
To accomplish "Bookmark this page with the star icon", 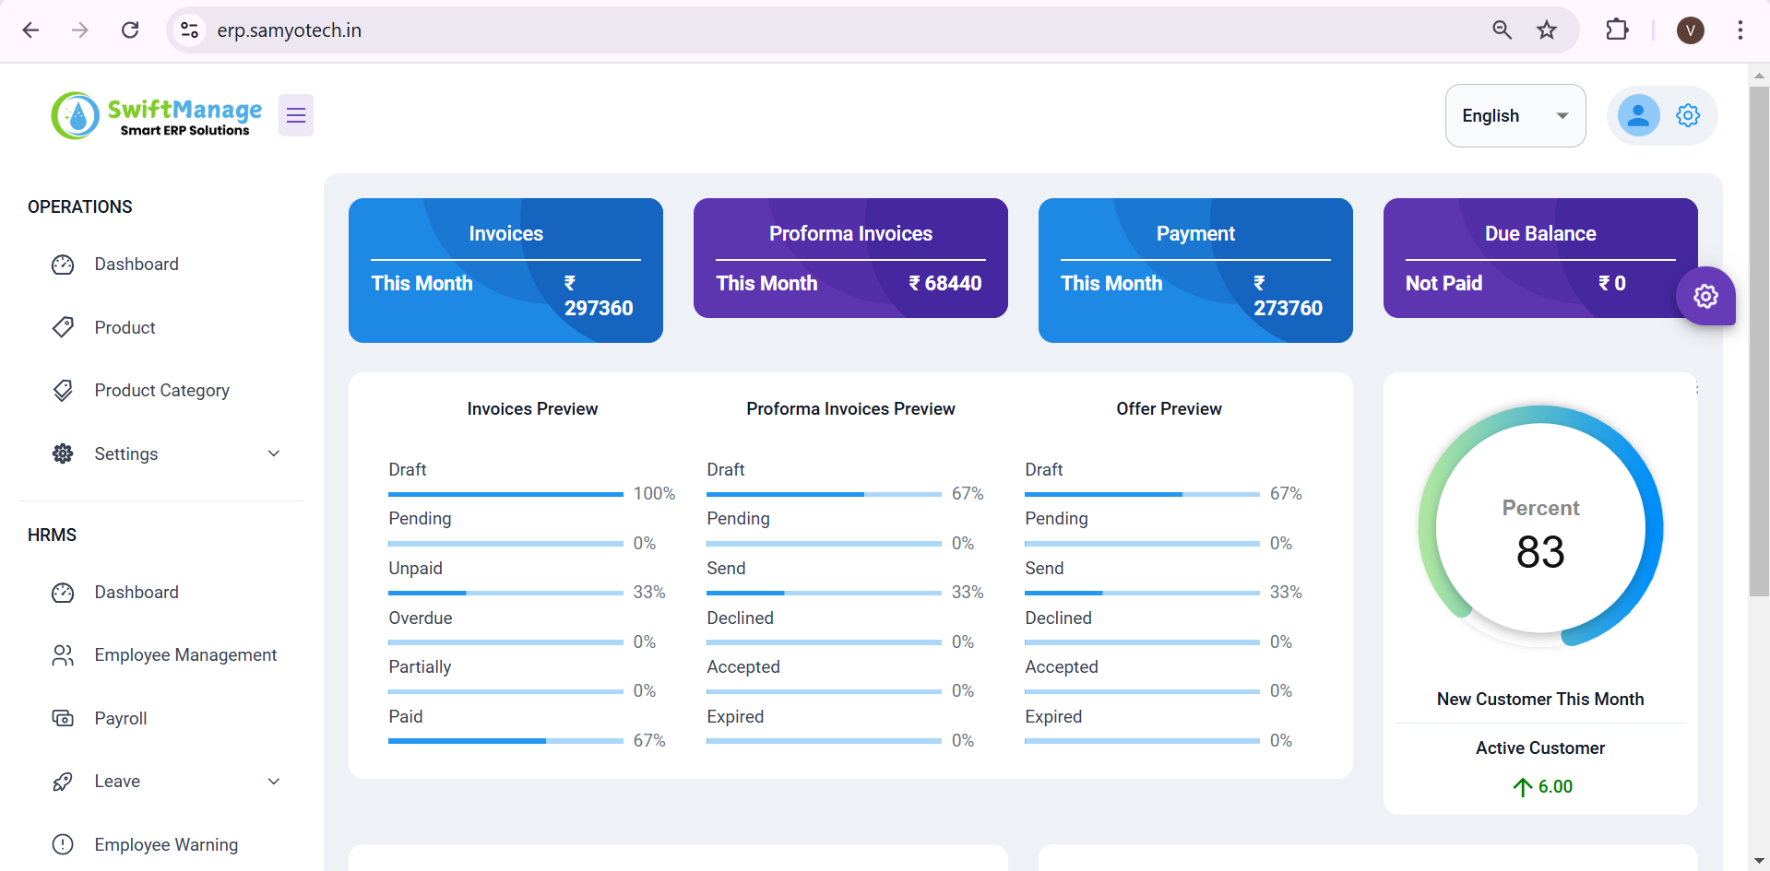I will (1547, 30).
